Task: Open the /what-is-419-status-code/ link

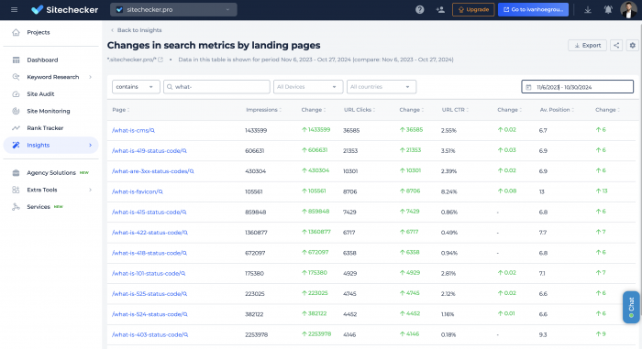Action: tap(147, 151)
